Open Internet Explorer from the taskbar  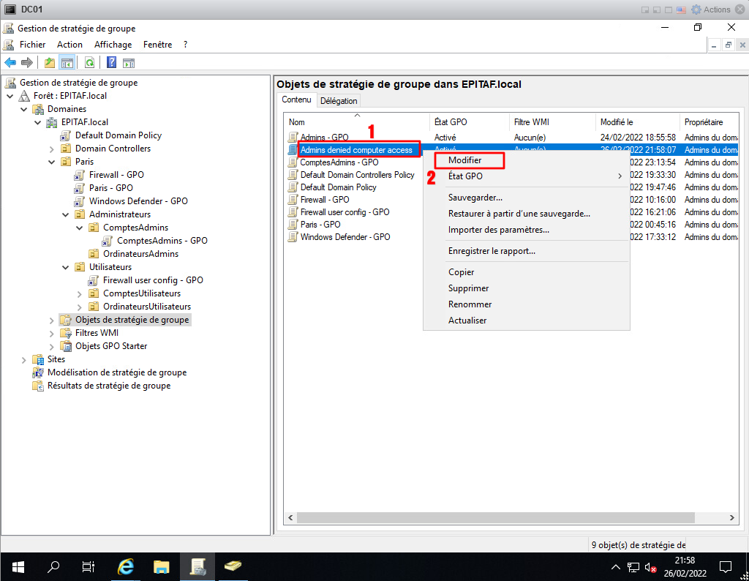tap(126, 566)
